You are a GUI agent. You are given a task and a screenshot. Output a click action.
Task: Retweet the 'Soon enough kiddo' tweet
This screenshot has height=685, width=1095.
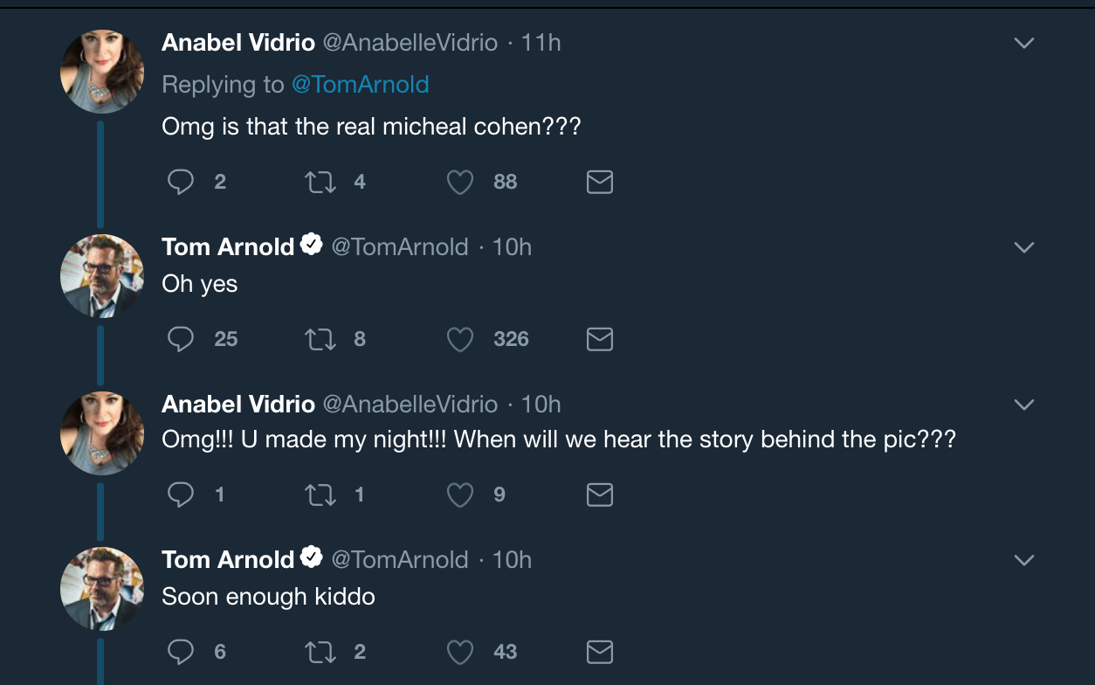(320, 652)
